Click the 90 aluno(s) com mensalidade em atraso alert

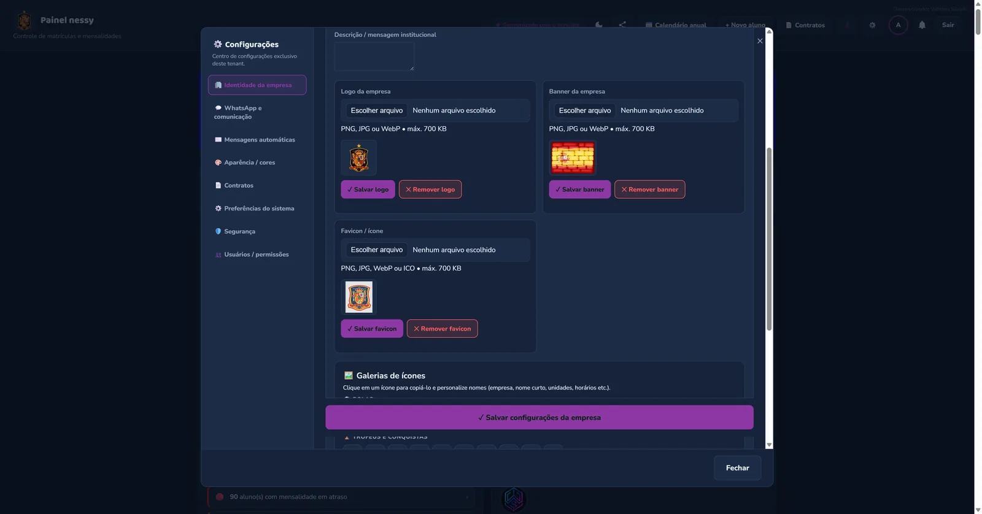pos(341,497)
